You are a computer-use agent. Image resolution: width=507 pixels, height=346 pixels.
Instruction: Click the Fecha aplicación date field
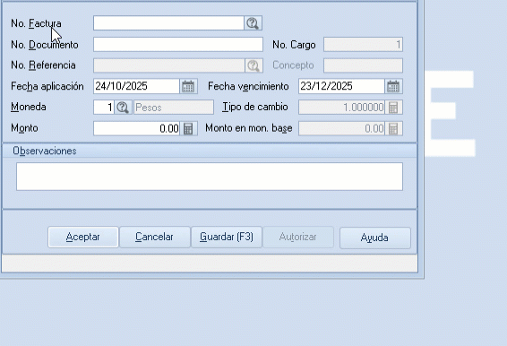coord(136,86)
